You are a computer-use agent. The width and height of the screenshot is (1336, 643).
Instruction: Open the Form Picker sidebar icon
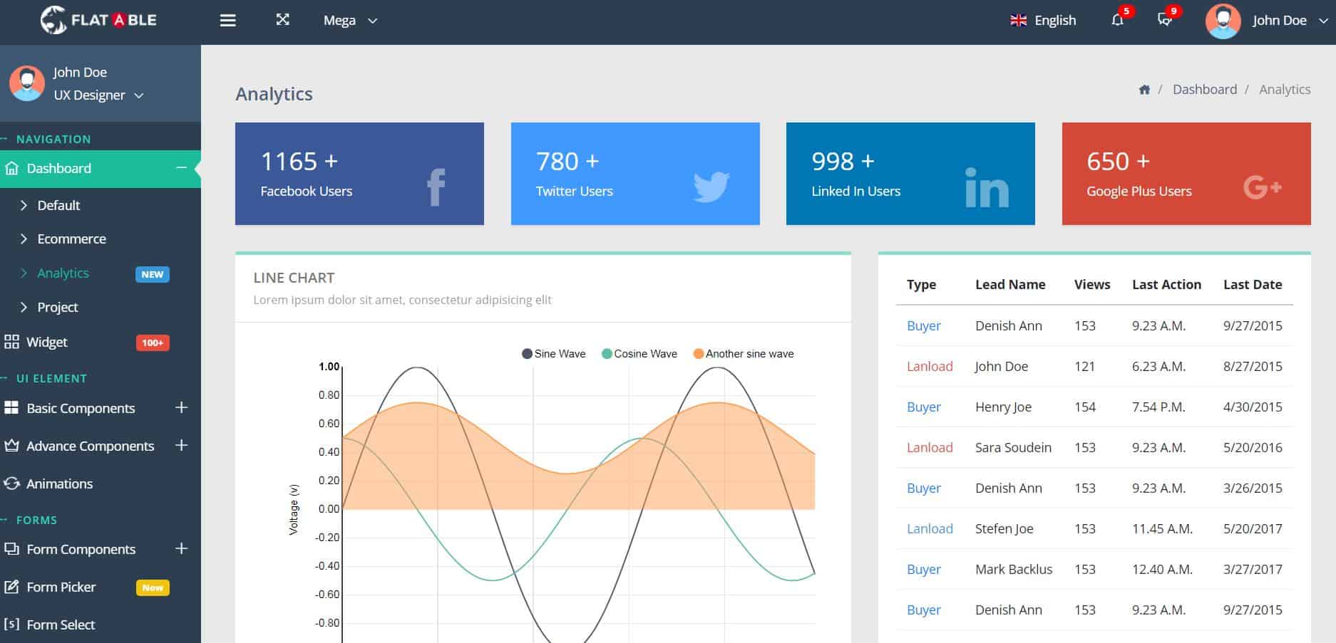(11, 587)
